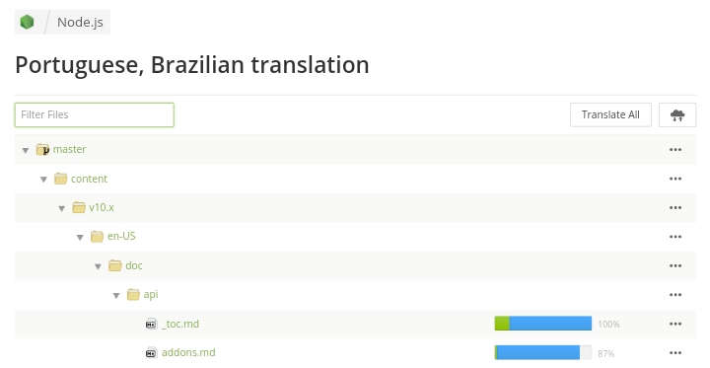Collapse the v10.x folder arrow
Viewport: 710px width, 368px height.
tap(61, 208)
